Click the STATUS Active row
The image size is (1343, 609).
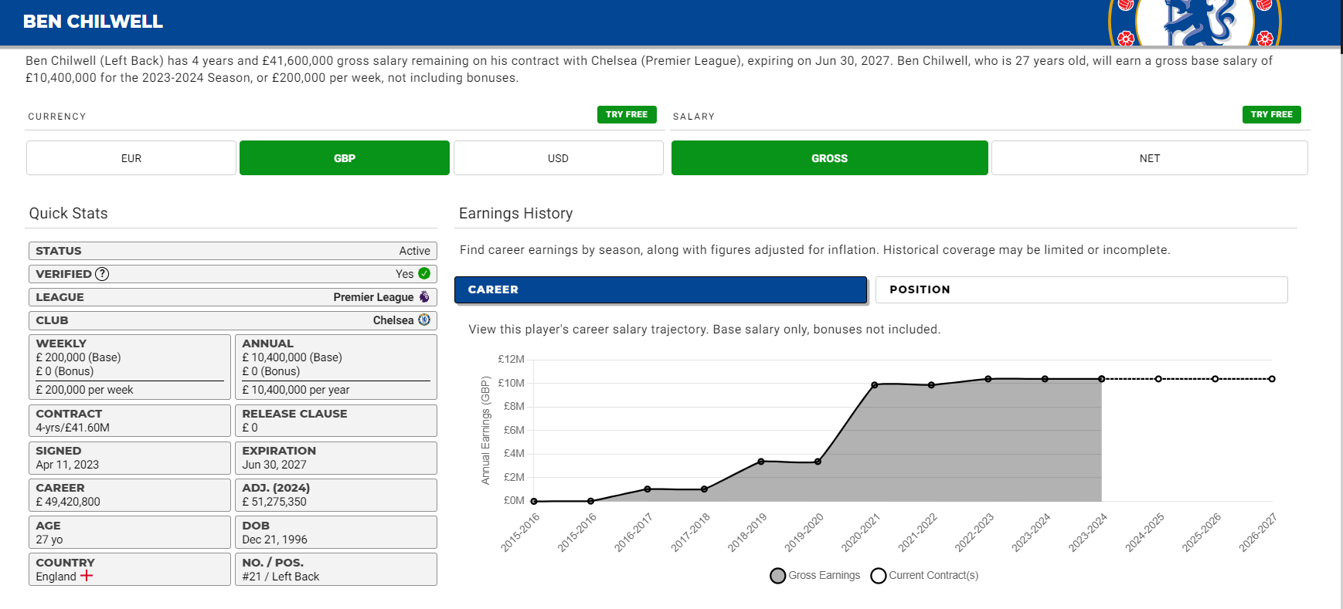[233, 251]
